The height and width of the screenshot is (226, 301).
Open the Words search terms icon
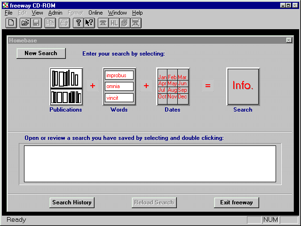click(x=119, y=87)
